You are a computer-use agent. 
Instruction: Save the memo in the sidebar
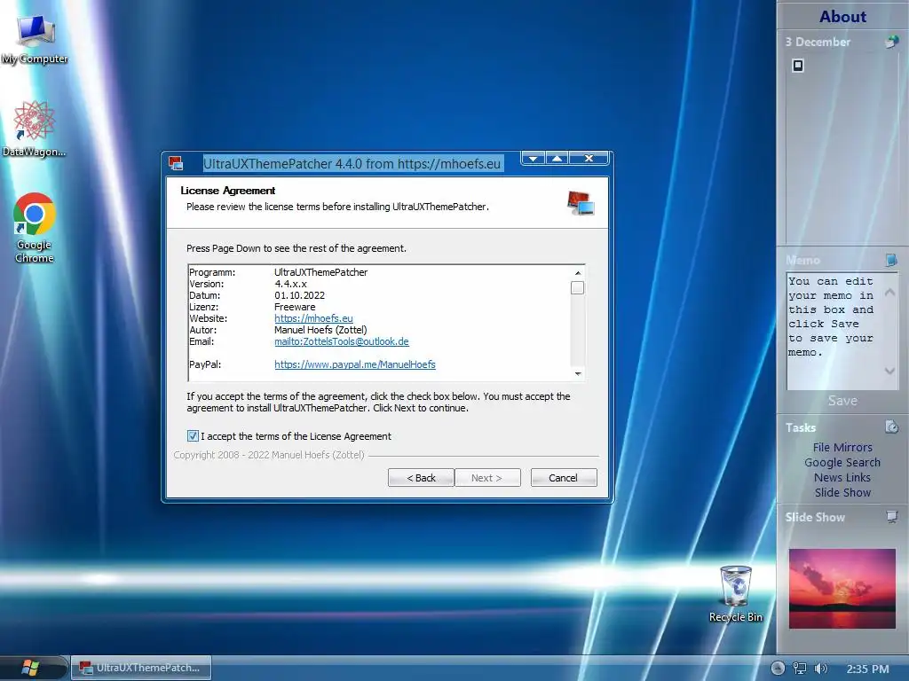pos(842,401)
